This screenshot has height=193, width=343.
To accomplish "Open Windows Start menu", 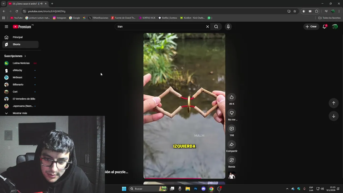I will point(124,189).
